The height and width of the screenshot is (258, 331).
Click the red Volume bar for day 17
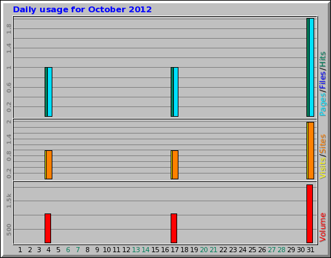click(174, 228)
